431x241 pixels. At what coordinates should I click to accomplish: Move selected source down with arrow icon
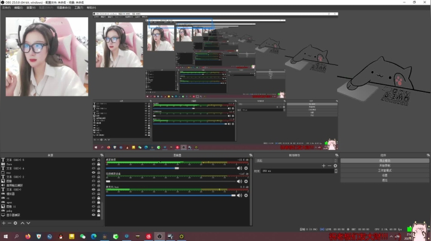pyautogui.click(x=28, y=223)
